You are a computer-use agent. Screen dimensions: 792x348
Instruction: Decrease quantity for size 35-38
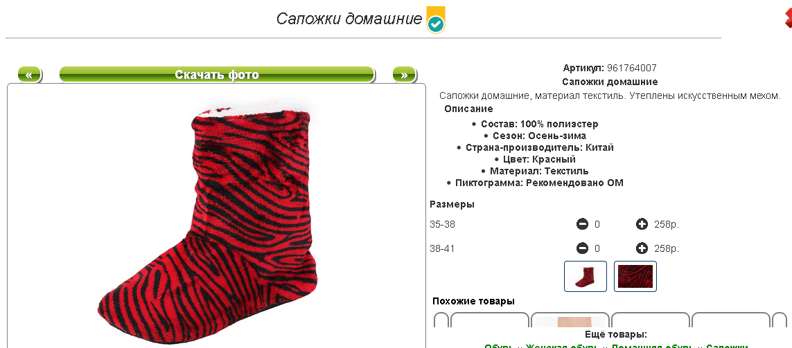click(x=582, y=224)
